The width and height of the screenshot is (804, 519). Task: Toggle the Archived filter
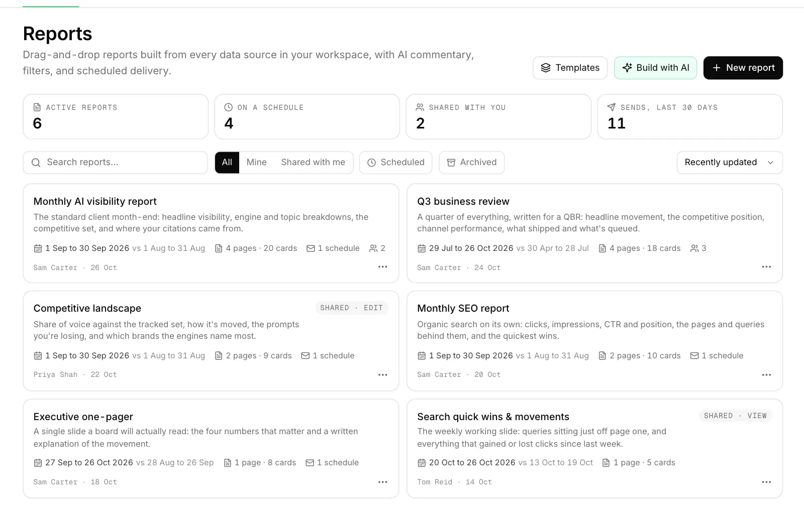point(472,163)
